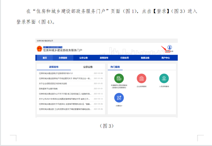Click the date 2021-03-08 in the news list
This screenshot has width=212, height=146.
click(98, 73)
